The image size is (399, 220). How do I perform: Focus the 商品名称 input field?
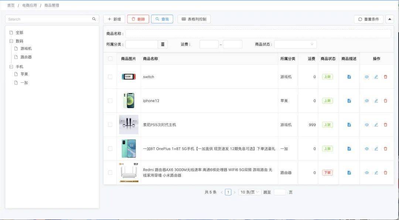point(258,34)
